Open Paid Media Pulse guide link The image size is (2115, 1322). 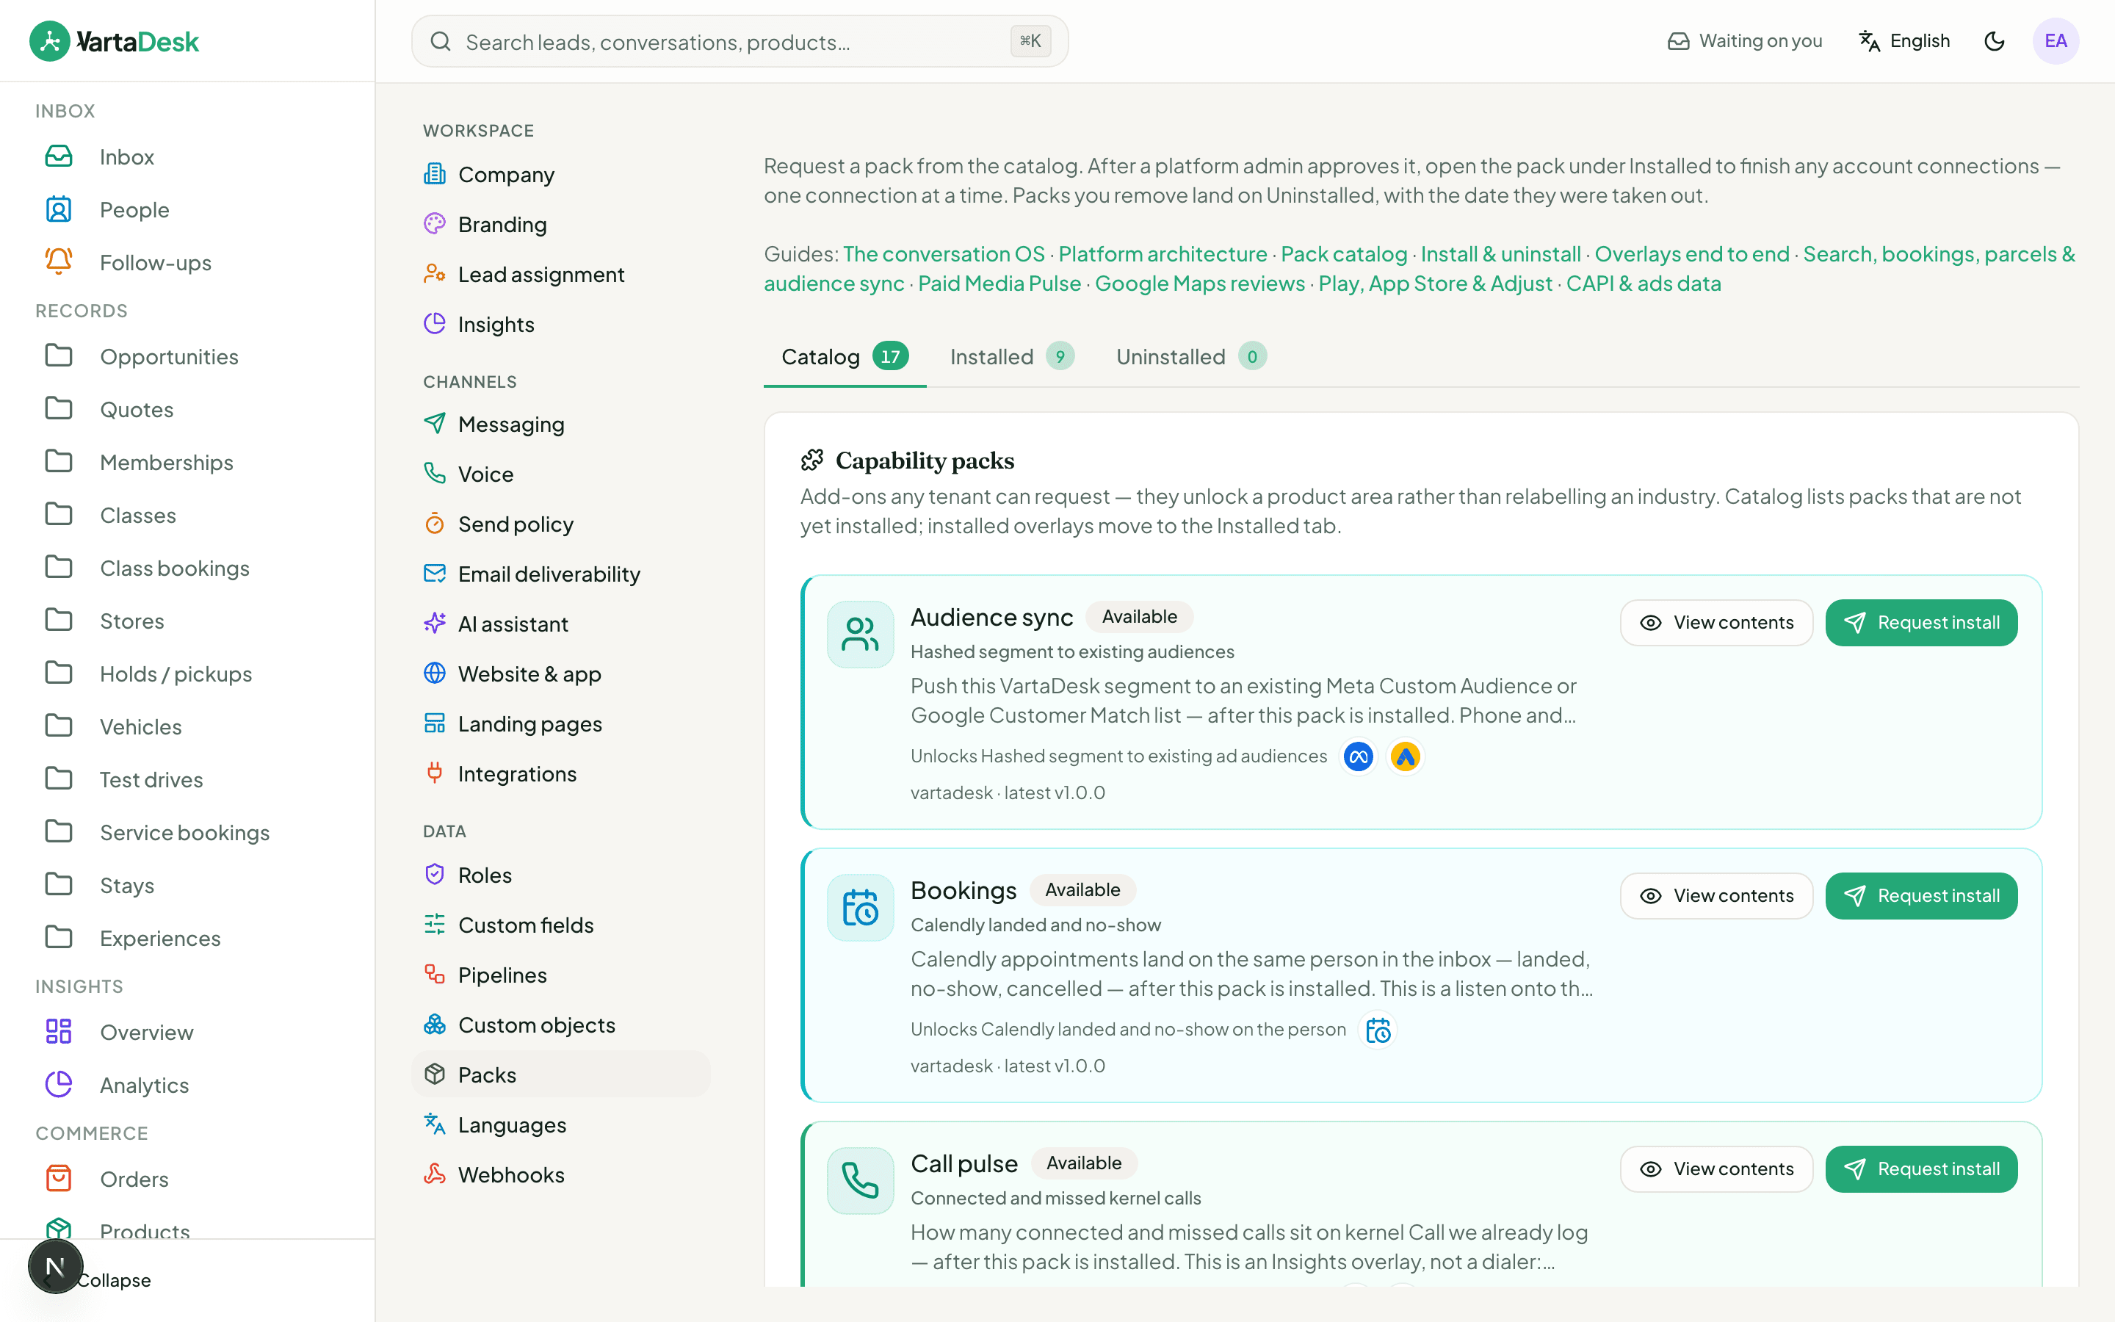coord(999,283)
